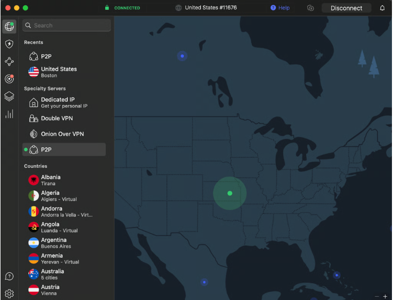The height and width of the screenshot is (300, 393).
Task: Click the blue server dot near Bahamas
Action: pos(337,275)
